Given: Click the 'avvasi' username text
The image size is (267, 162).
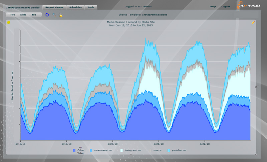Looking at the screenshot, I should pos(147,6).
